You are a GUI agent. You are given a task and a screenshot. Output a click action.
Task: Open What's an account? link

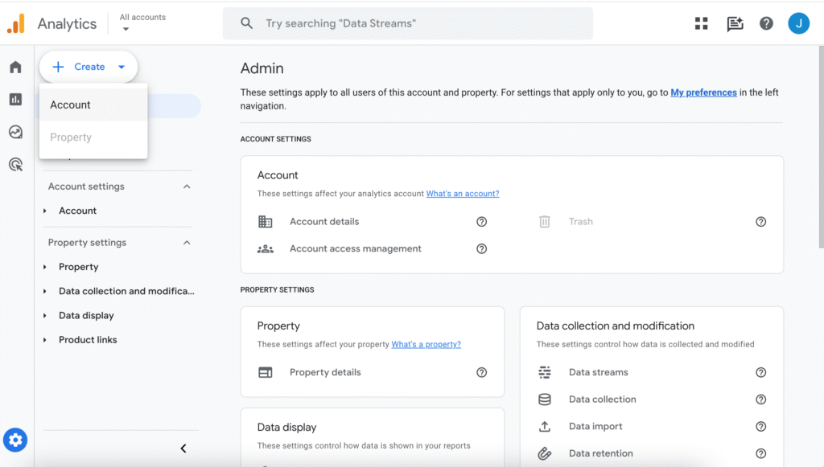tap(463, 194)
